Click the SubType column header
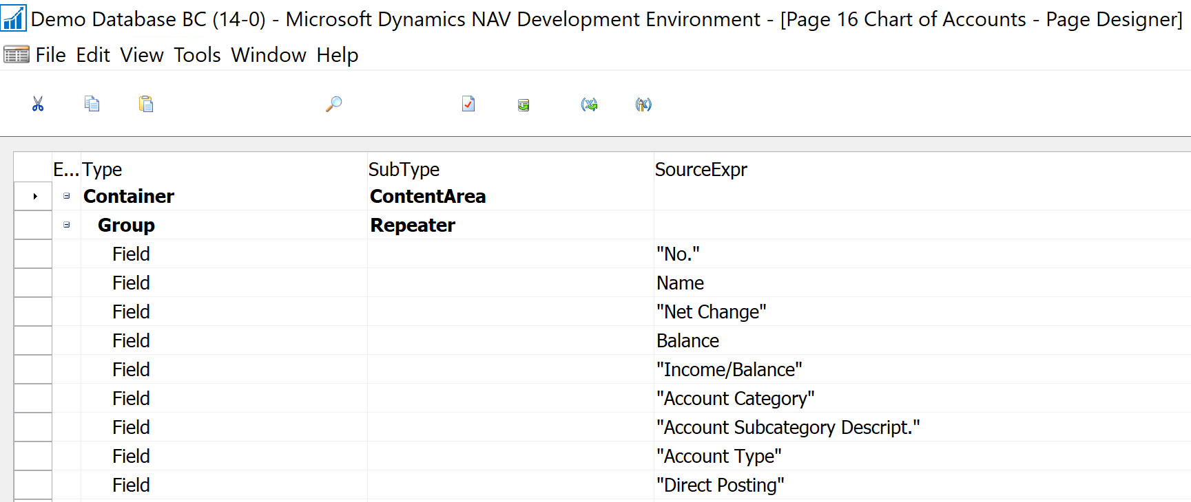 (510, 169)
